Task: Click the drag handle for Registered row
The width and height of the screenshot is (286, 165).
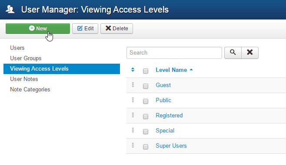Action: 133,115
